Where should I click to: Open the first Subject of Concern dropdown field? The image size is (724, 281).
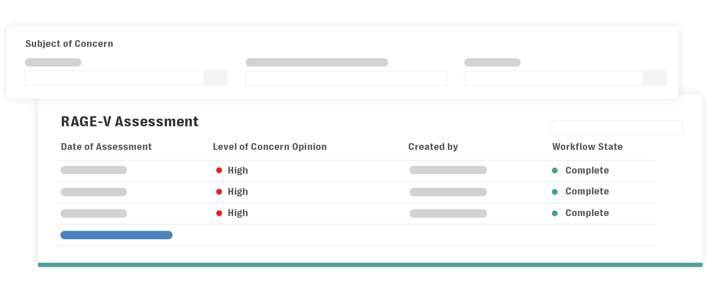click(x=114, y=78)
